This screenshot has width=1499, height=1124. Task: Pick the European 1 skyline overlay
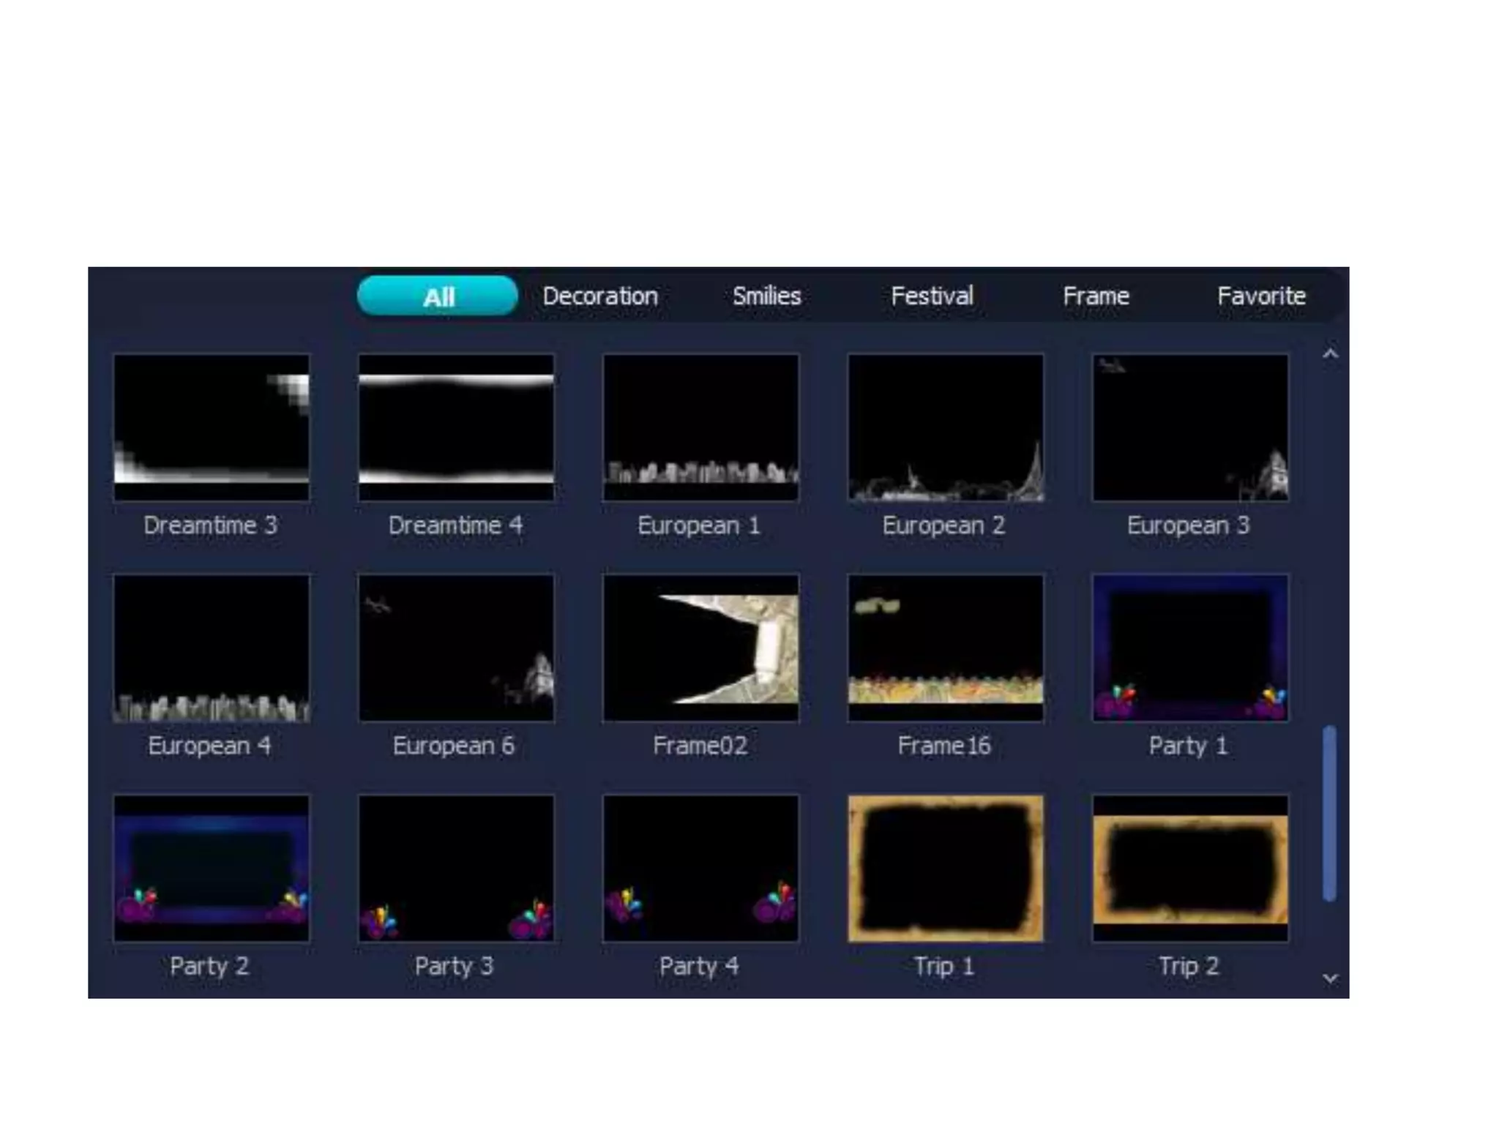point(700,427)
